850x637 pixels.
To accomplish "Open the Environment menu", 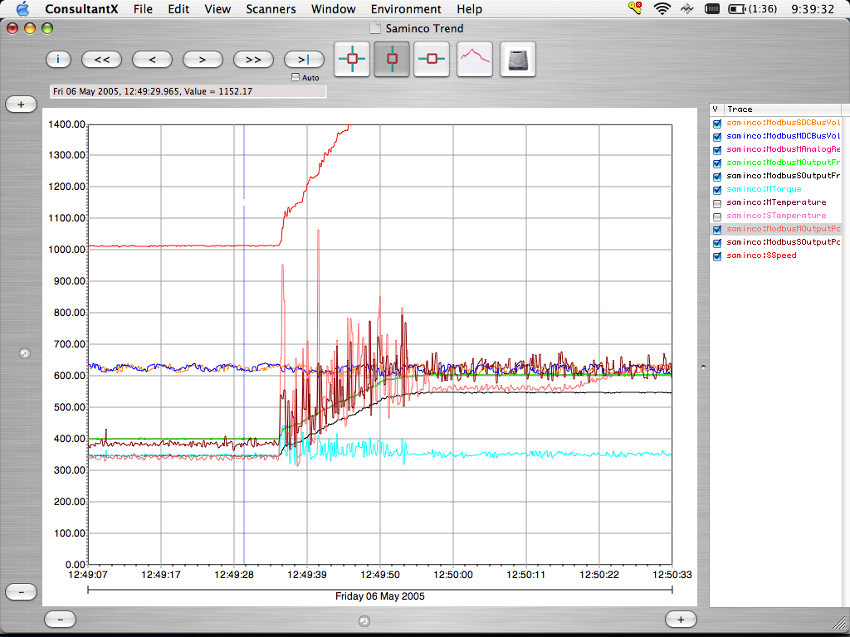I will (406, 9).
